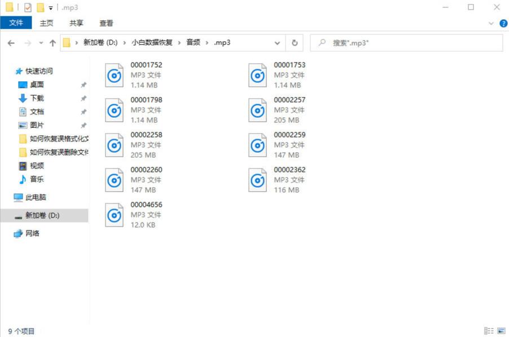Open the address bar location dropdown arrow
The height and width of the screenshot is (337, 509).
277,42
